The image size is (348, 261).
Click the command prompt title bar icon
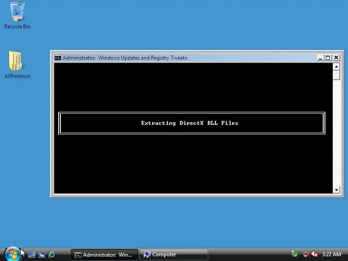tap(58, 58)
